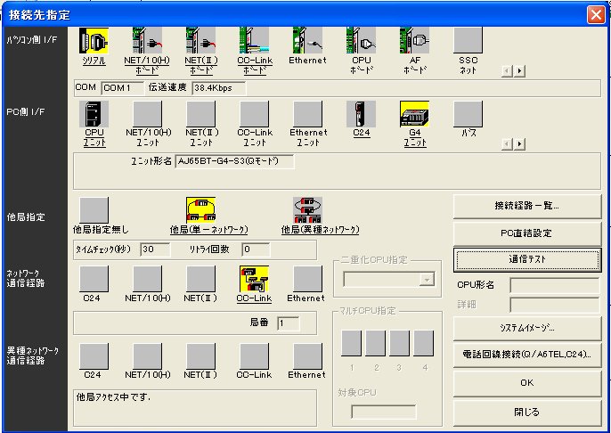Click the right scroll arrow beside SSC ネット
The width and height of the screenshot is (611, 433).
coord(520,69)
